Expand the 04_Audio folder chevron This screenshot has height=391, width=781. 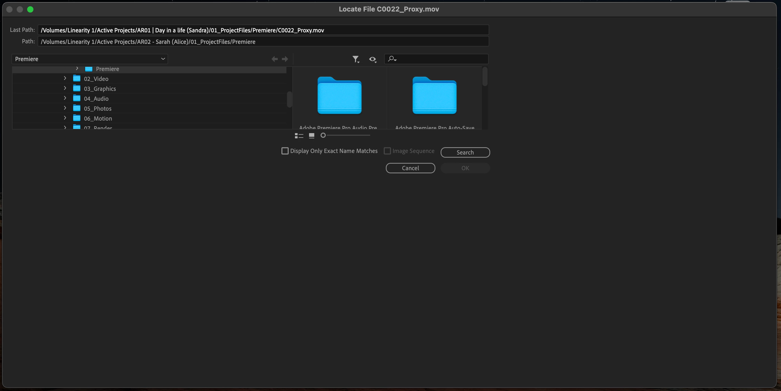coord(65,98)
